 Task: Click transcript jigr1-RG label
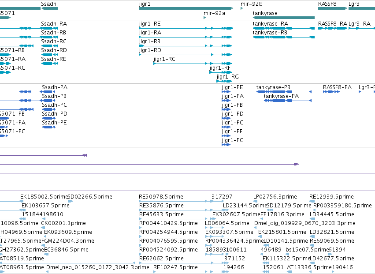[x=227, y=77]
